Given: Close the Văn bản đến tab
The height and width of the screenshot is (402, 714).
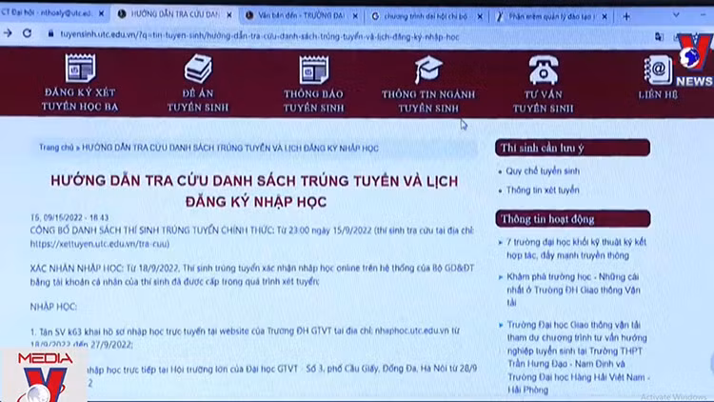Looking at the screenshot, I should pos(355,16).
